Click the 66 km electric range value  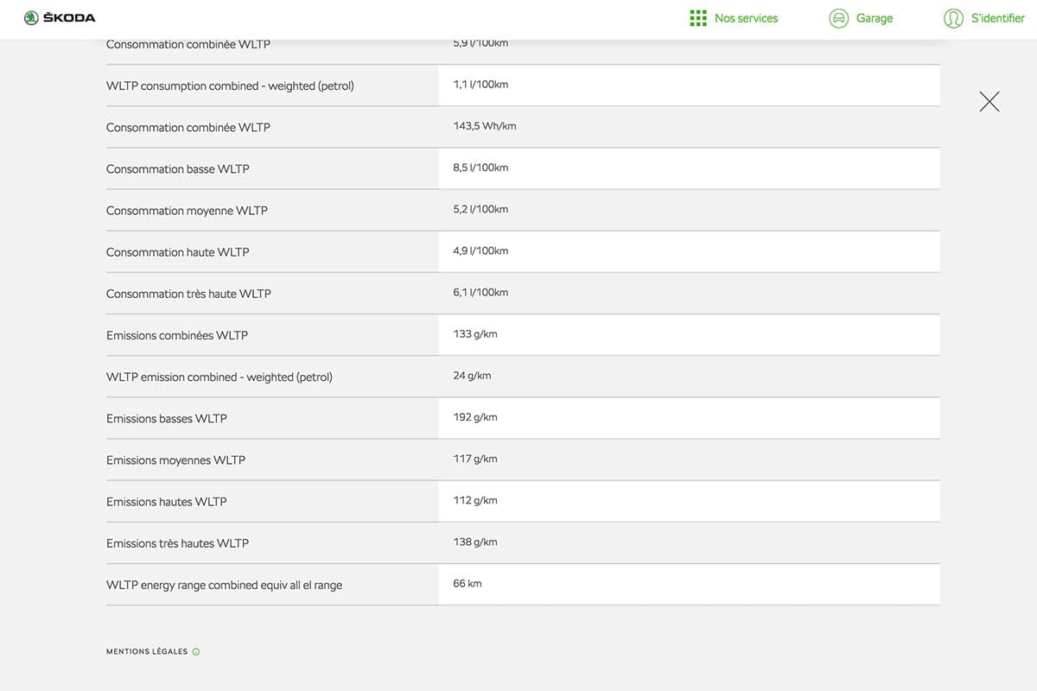click(x=467, y=584)
